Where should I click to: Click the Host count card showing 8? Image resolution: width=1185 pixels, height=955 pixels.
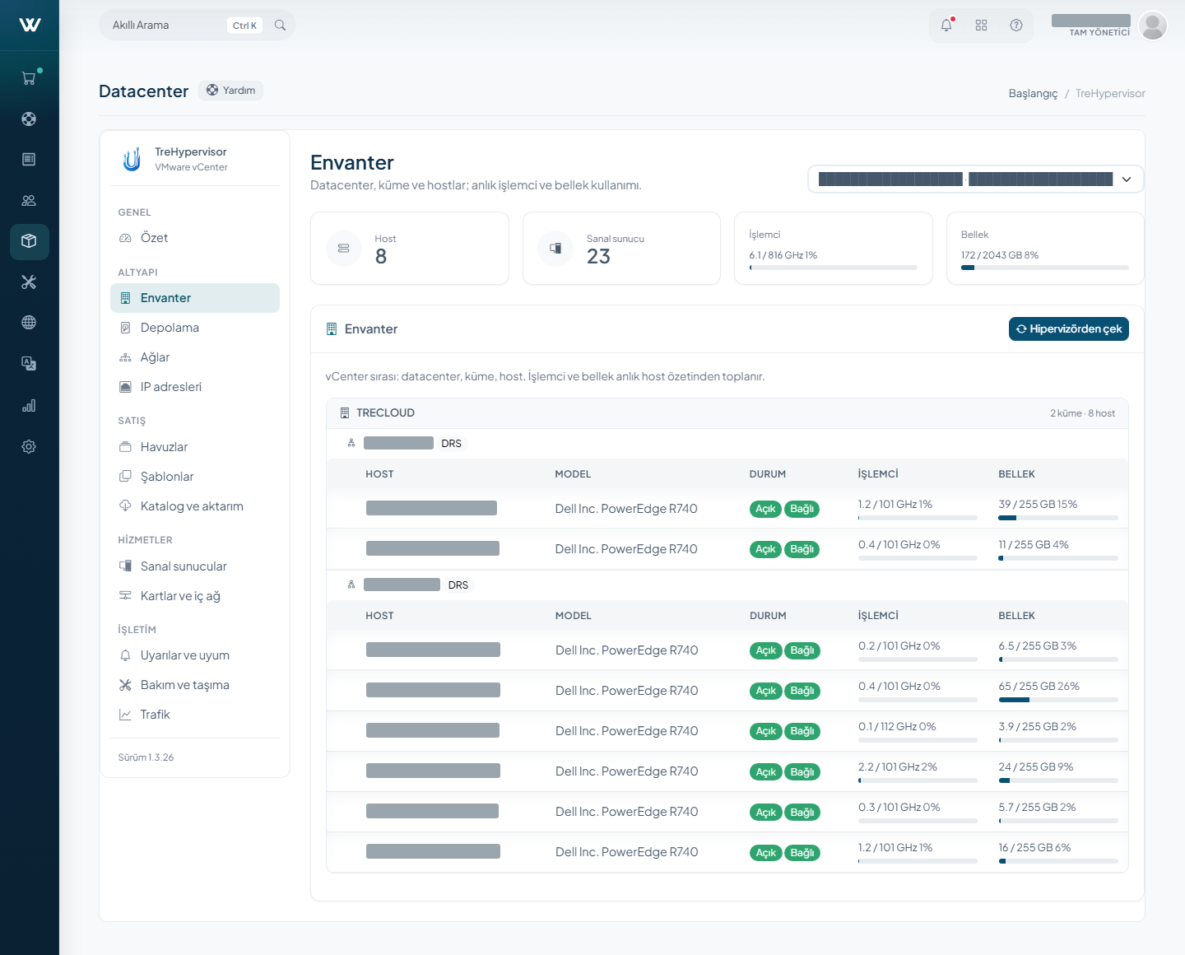[410, 249]
